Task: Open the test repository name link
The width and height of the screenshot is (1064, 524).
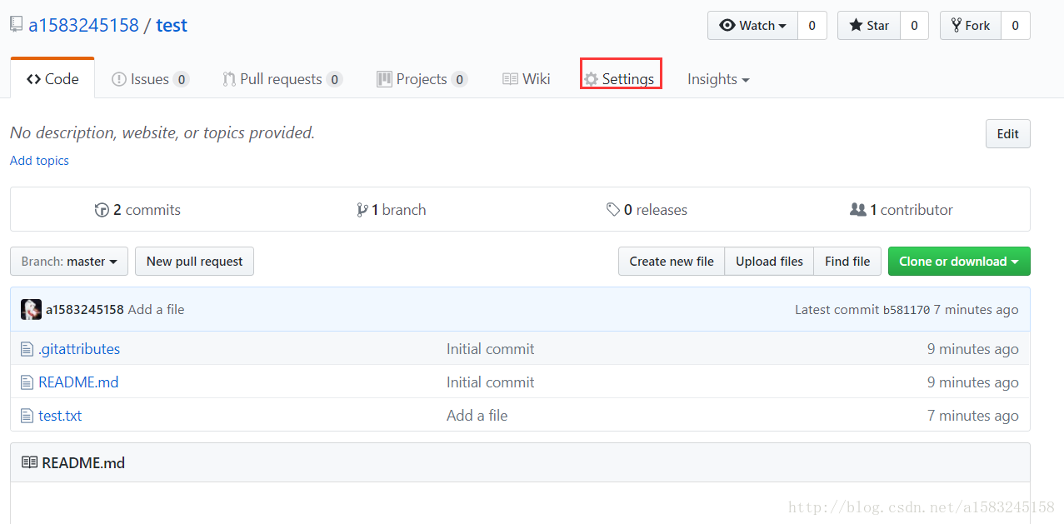Action: pyautogui.click(x=172, y=25)
